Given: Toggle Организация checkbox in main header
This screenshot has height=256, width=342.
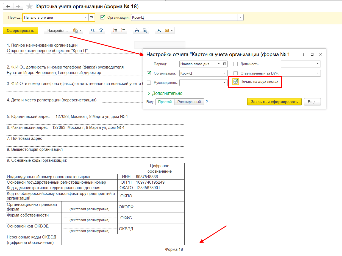Looking at the screenshot, I should (x=103, y=17).
